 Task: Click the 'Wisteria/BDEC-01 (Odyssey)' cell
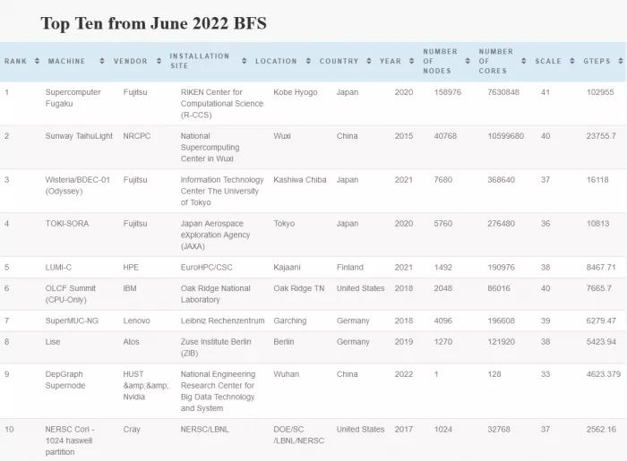[x=78, y=185]
